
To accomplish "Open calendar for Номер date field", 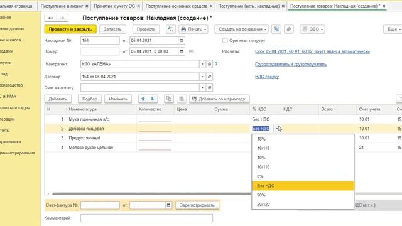I will tap(182, 51).
